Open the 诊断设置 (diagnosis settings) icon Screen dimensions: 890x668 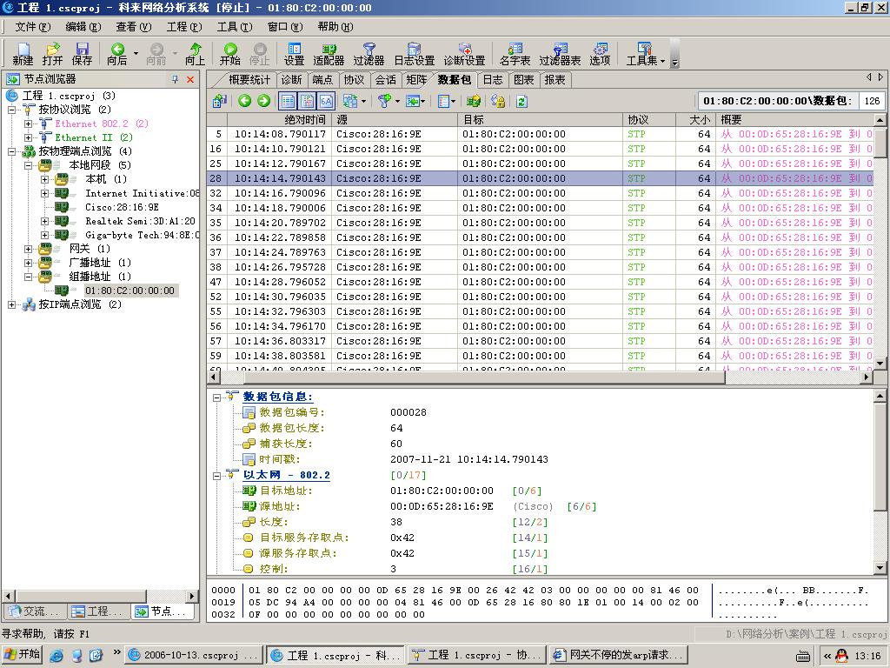coord(464,54)
